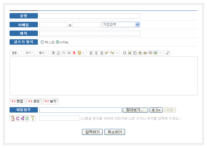Open the 크기 size dropdown
This screenshot has height=148, width=207.
[x=29, y=53]
